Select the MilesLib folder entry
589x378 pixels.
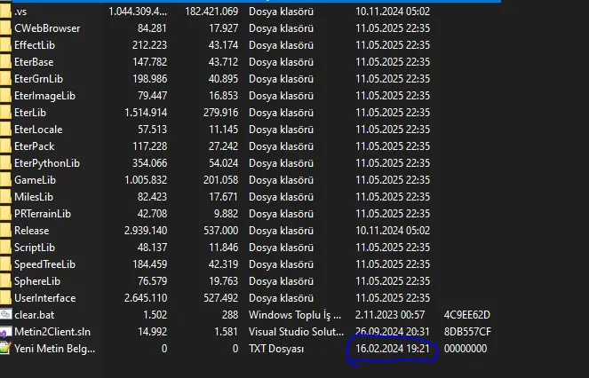(34, 197)
